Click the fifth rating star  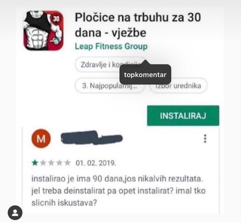pyautogui.click(x=67, y=163)
